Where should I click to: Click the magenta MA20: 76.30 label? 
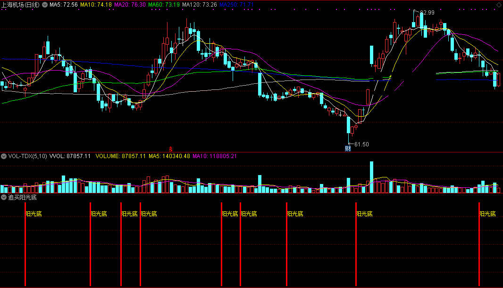coord(130,5)
